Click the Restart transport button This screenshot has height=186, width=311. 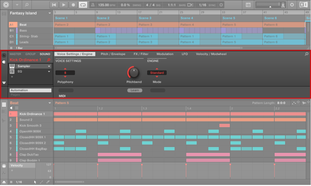[54, 5]
